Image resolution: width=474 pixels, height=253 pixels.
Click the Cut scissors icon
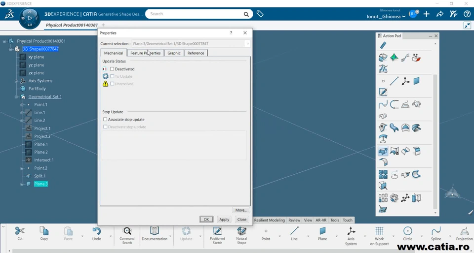[20, 231]
